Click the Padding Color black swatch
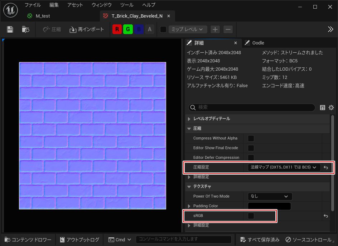Image resolution: width=338 pixels, height=246 pixels. coord(269,206)
